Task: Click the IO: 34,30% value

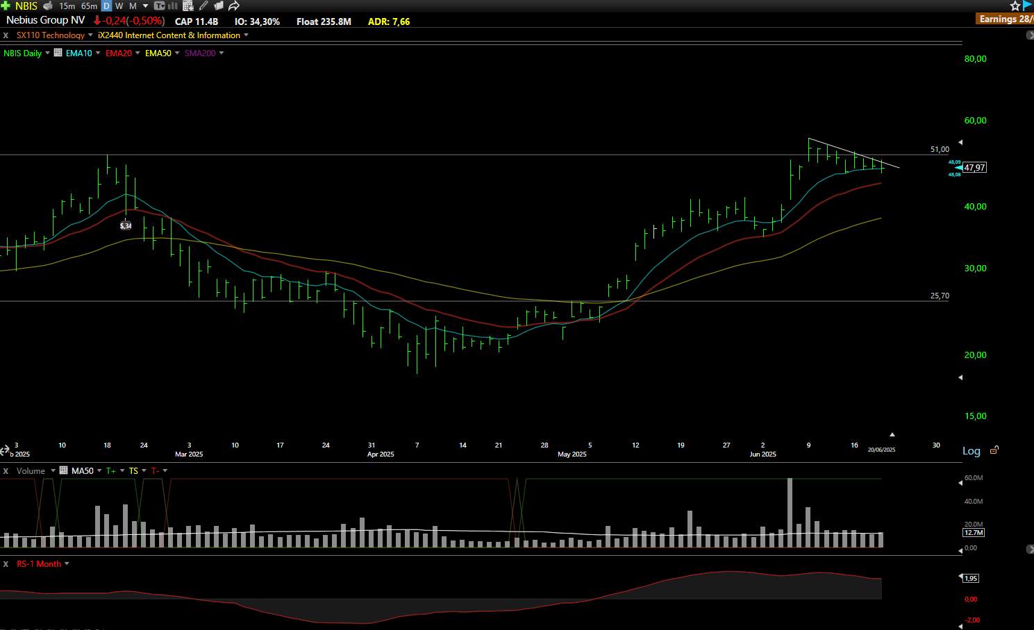Action: tap(257, 22)
